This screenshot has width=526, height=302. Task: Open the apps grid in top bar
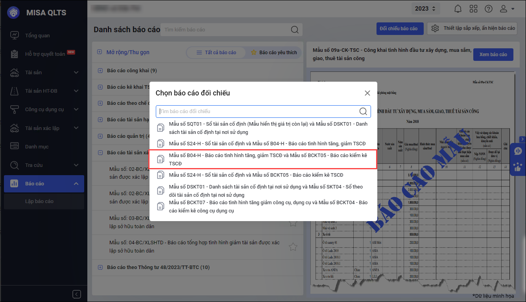(473, 9)
